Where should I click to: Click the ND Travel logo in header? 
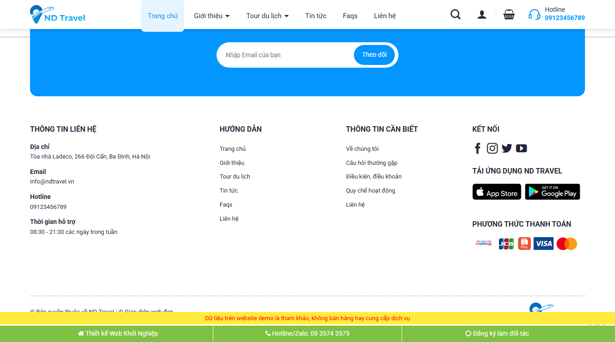[58, 15]
